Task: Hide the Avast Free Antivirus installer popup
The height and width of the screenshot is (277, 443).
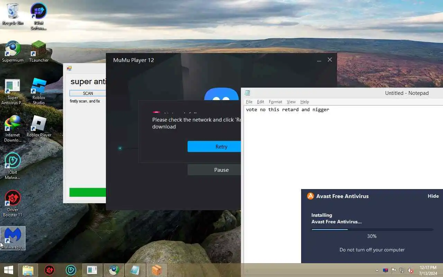Action: click(433, 196)
